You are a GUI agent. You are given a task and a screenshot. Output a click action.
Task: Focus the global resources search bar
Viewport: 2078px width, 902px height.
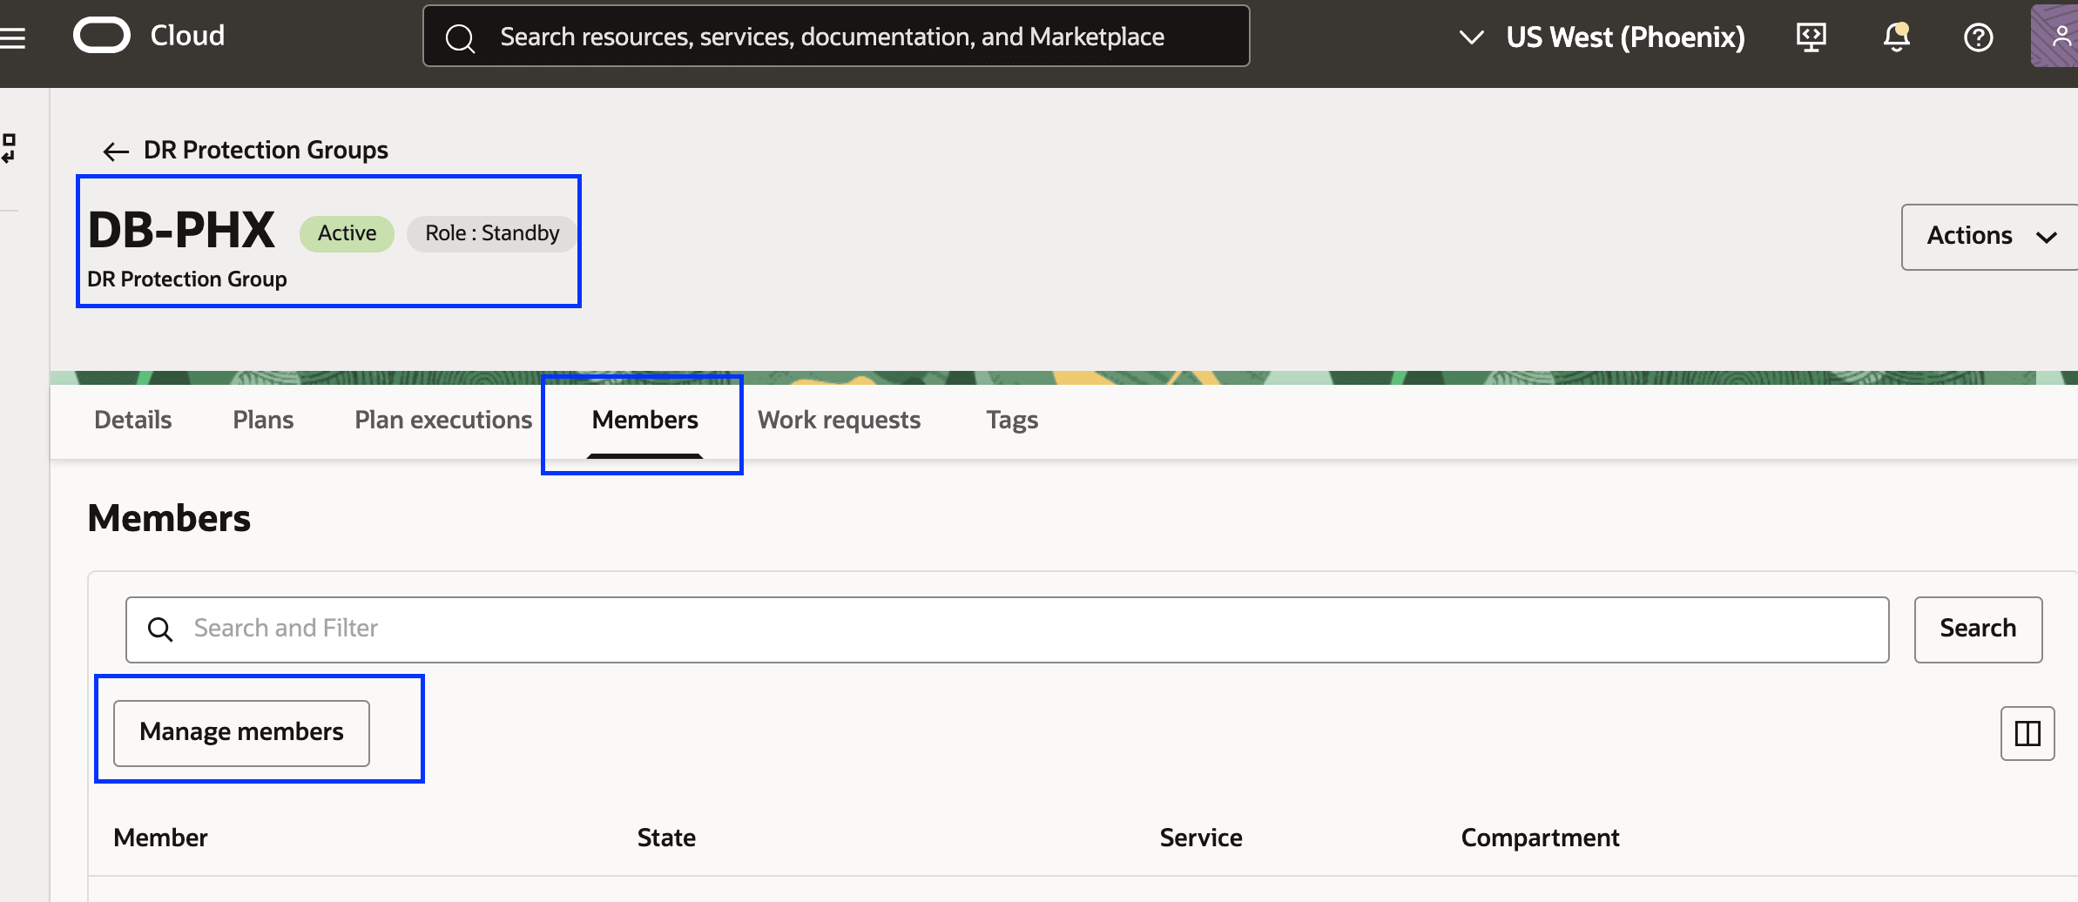[836, 37]
